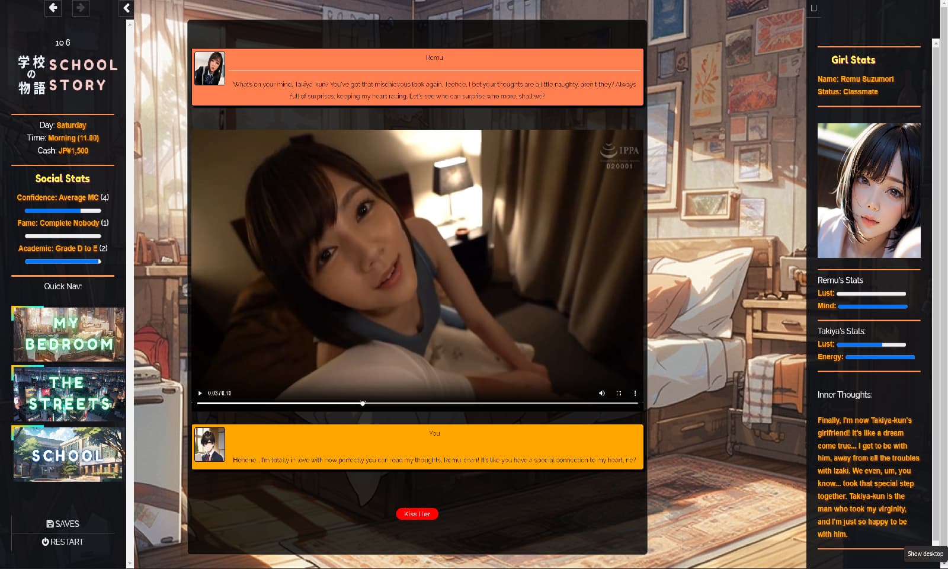
Task: Open the video in fullscreen mode
Action: point(619,393)
